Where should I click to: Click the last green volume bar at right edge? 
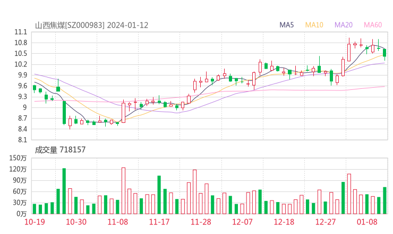(x=385, y=200)
